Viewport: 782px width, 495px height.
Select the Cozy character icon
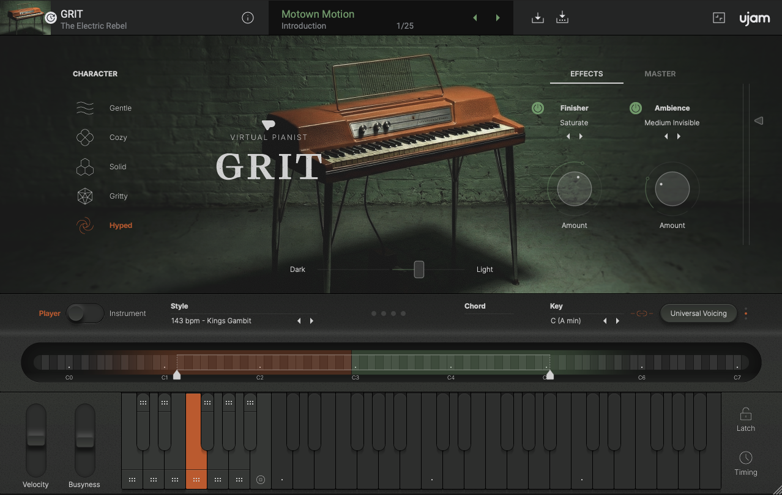tap(85, 137)
